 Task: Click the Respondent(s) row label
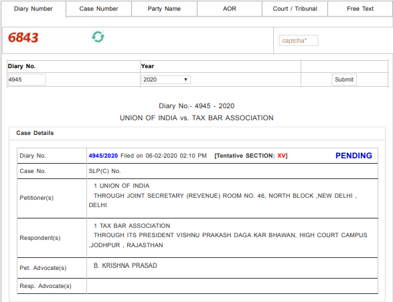tap(40, 238)
